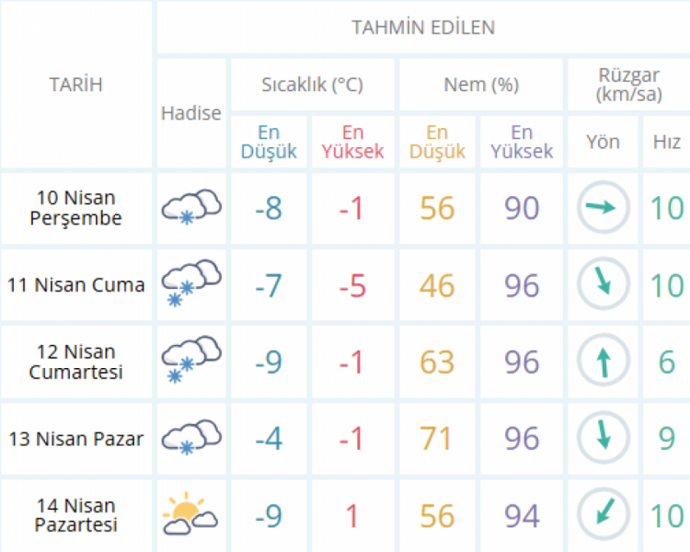The width and height of the screenshot is (690, 552).
Task: Click the partly sunny icon for 14 Nisan Pazartesi
Action: pyautogui.click(x=190, y=513)
